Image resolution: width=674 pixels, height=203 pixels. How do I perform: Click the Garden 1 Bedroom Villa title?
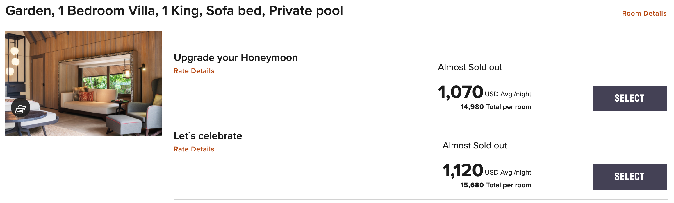174,11
